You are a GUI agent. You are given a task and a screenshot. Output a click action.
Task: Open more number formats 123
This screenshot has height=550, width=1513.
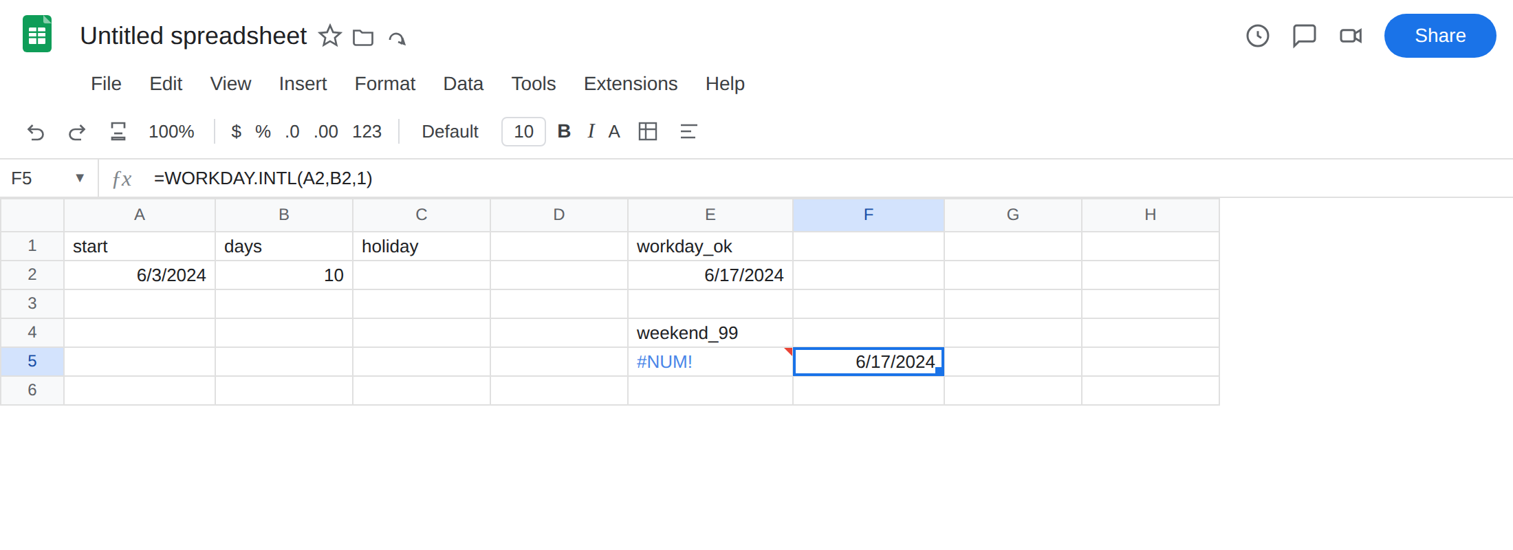point(367,131)
